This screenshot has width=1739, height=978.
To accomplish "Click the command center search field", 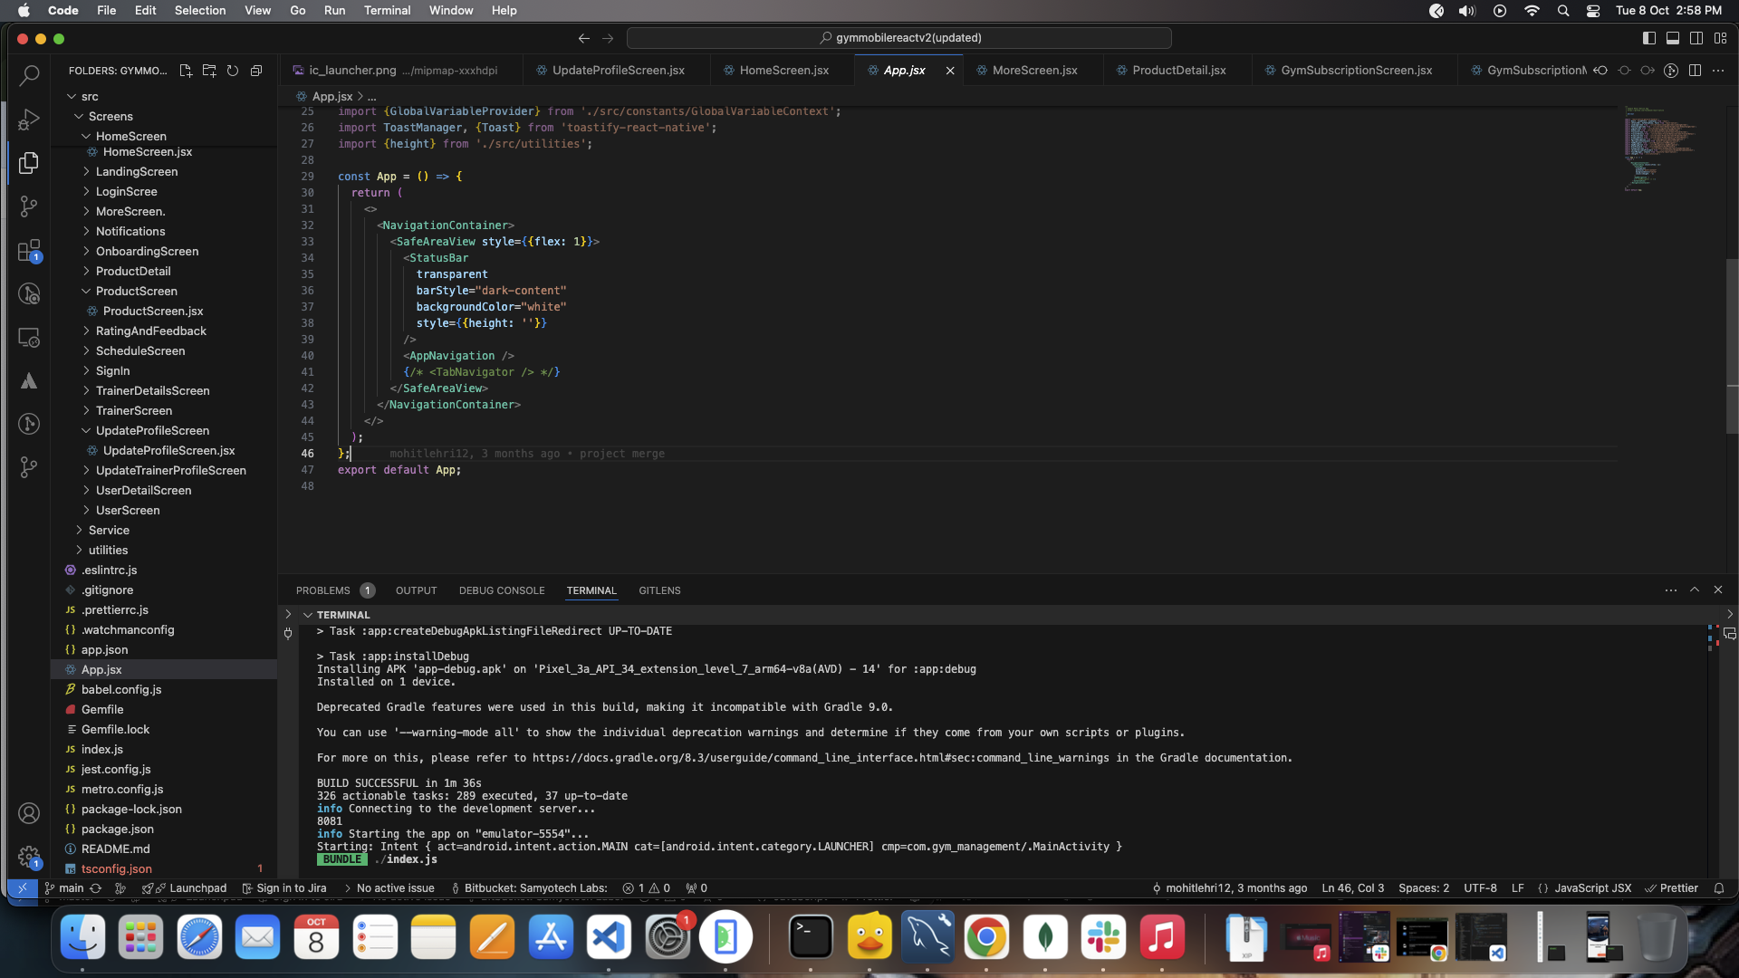I will (x=899, y=38).
